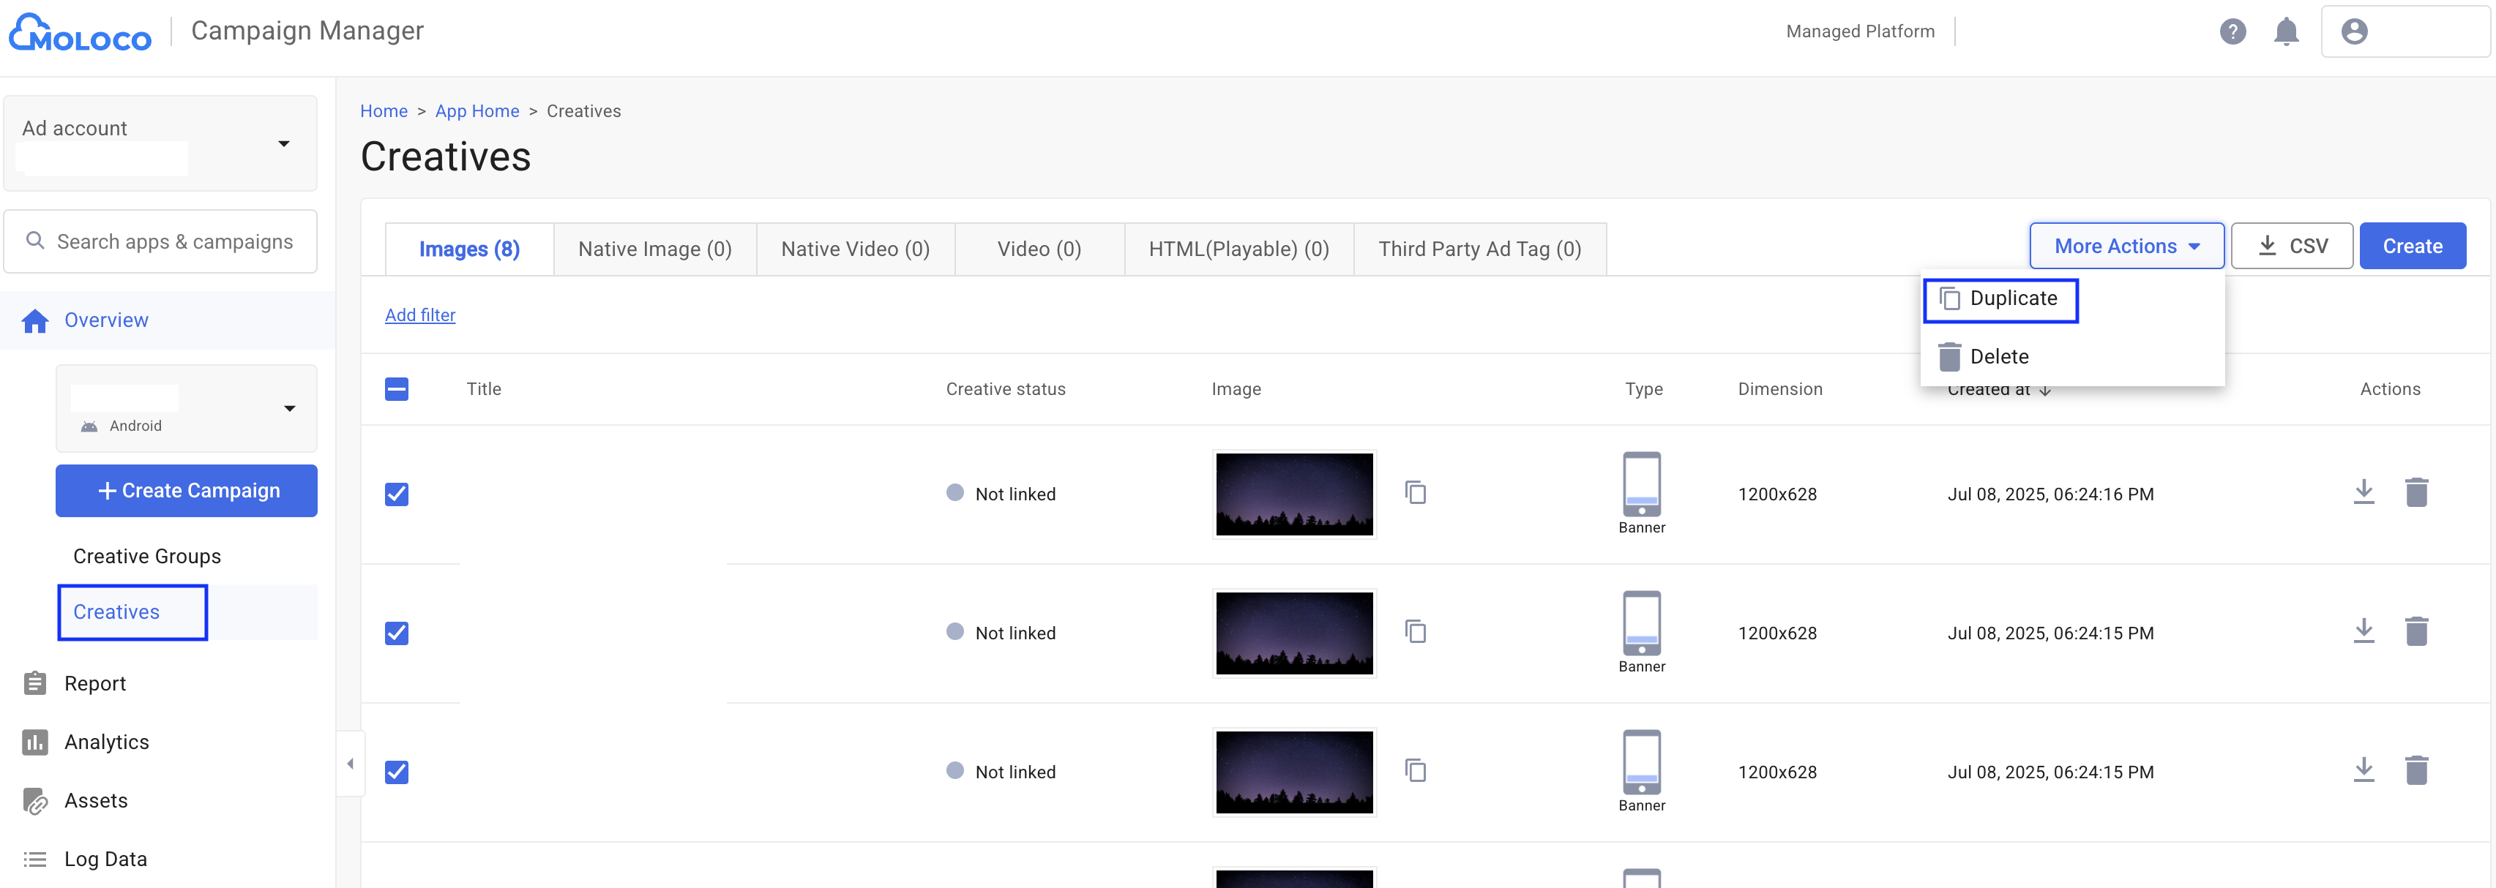Delete the second creative via its trash icon
2496x888 pixels.
pos(2418,631)
